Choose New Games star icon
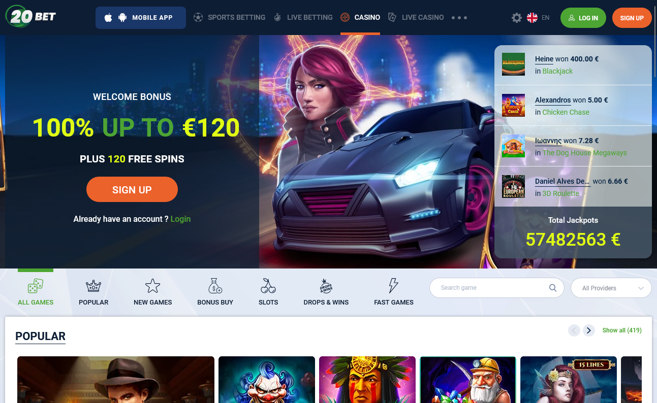Screen dimensions: 657x403 tap(152, 286)
